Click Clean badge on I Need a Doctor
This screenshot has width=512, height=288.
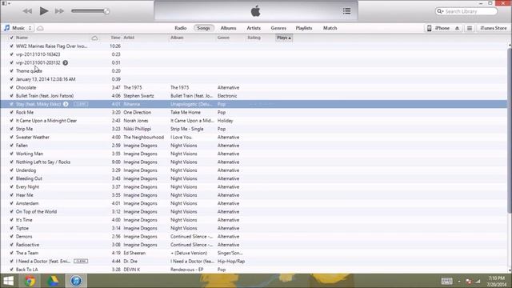point(81,262)
